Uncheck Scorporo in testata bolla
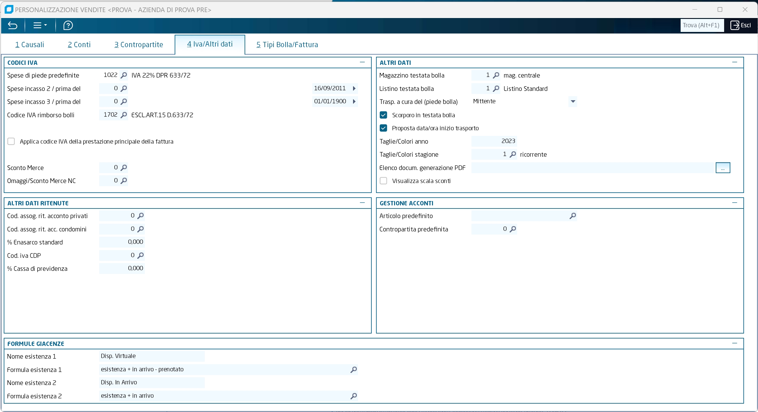Viewport: 758px width, 412px height. [384, 115]
